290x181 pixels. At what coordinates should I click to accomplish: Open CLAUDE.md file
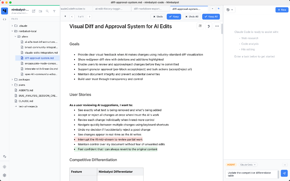click(26, 101)
